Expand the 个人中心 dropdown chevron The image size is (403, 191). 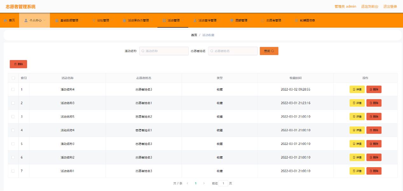[45, 20]
